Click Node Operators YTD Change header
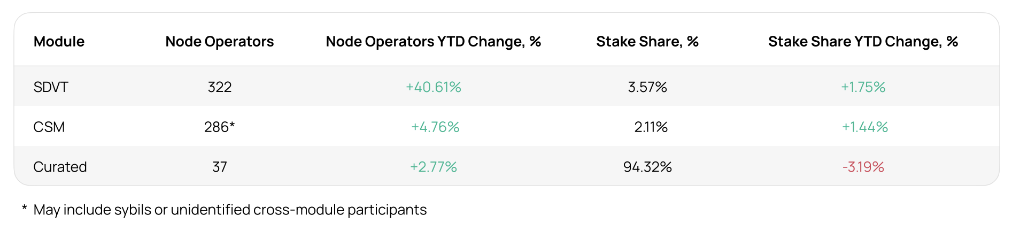The height and width of the screenshot is (231, 1020). 433,42
